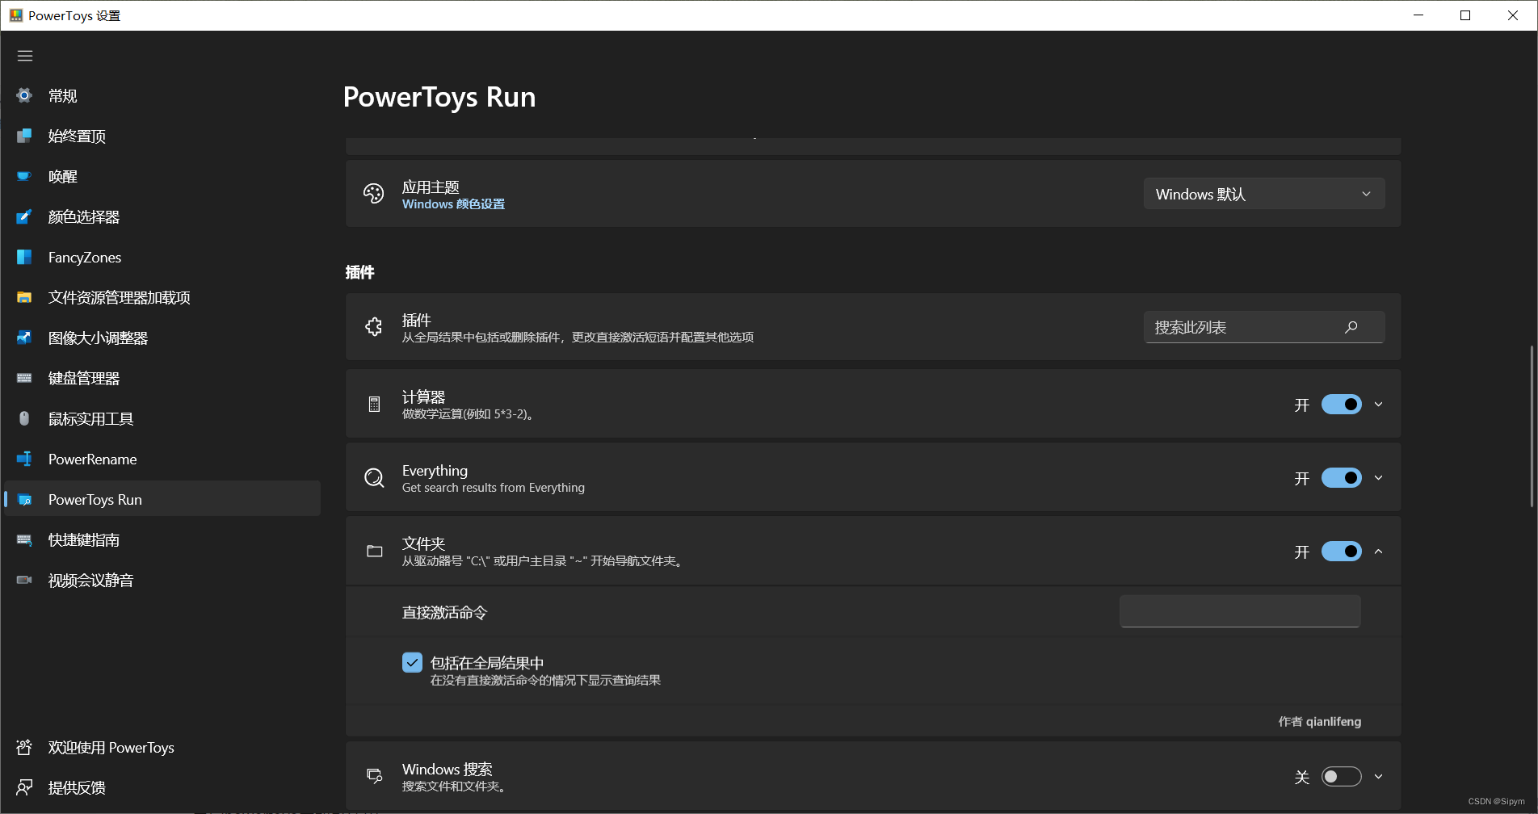Expand the Windows 搜索 plugin chevron
The width and height of the screenshot is (1538, 814).
(1379, 776)
